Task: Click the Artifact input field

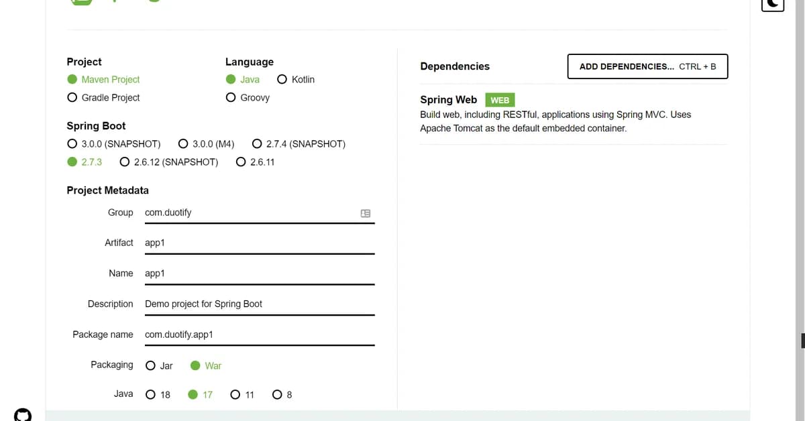Action: (x=259, y=243)
